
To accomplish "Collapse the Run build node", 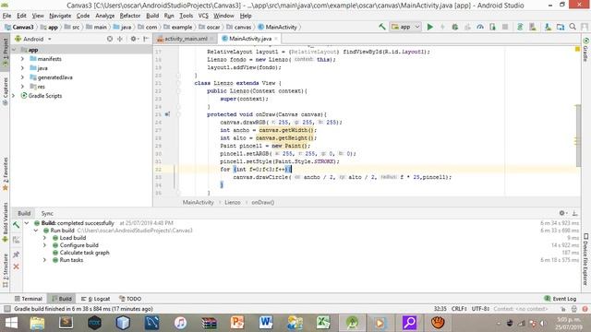I will tap(36, 231).
